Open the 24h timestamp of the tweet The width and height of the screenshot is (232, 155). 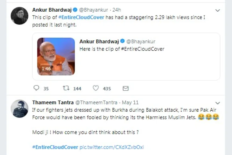tap(117, 10)
